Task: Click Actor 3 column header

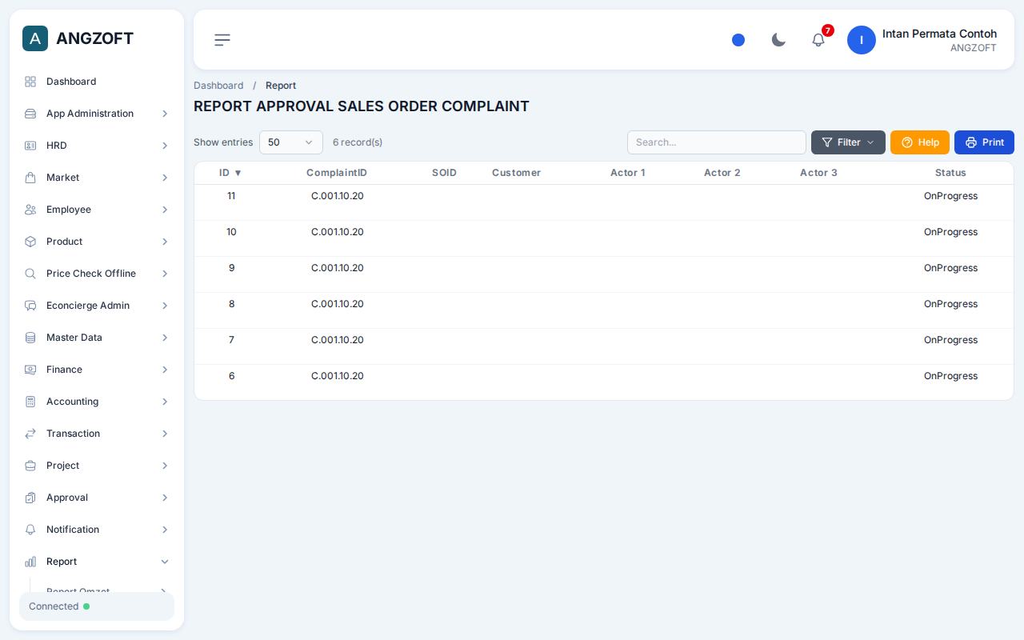Action: [x=818, y=173]
